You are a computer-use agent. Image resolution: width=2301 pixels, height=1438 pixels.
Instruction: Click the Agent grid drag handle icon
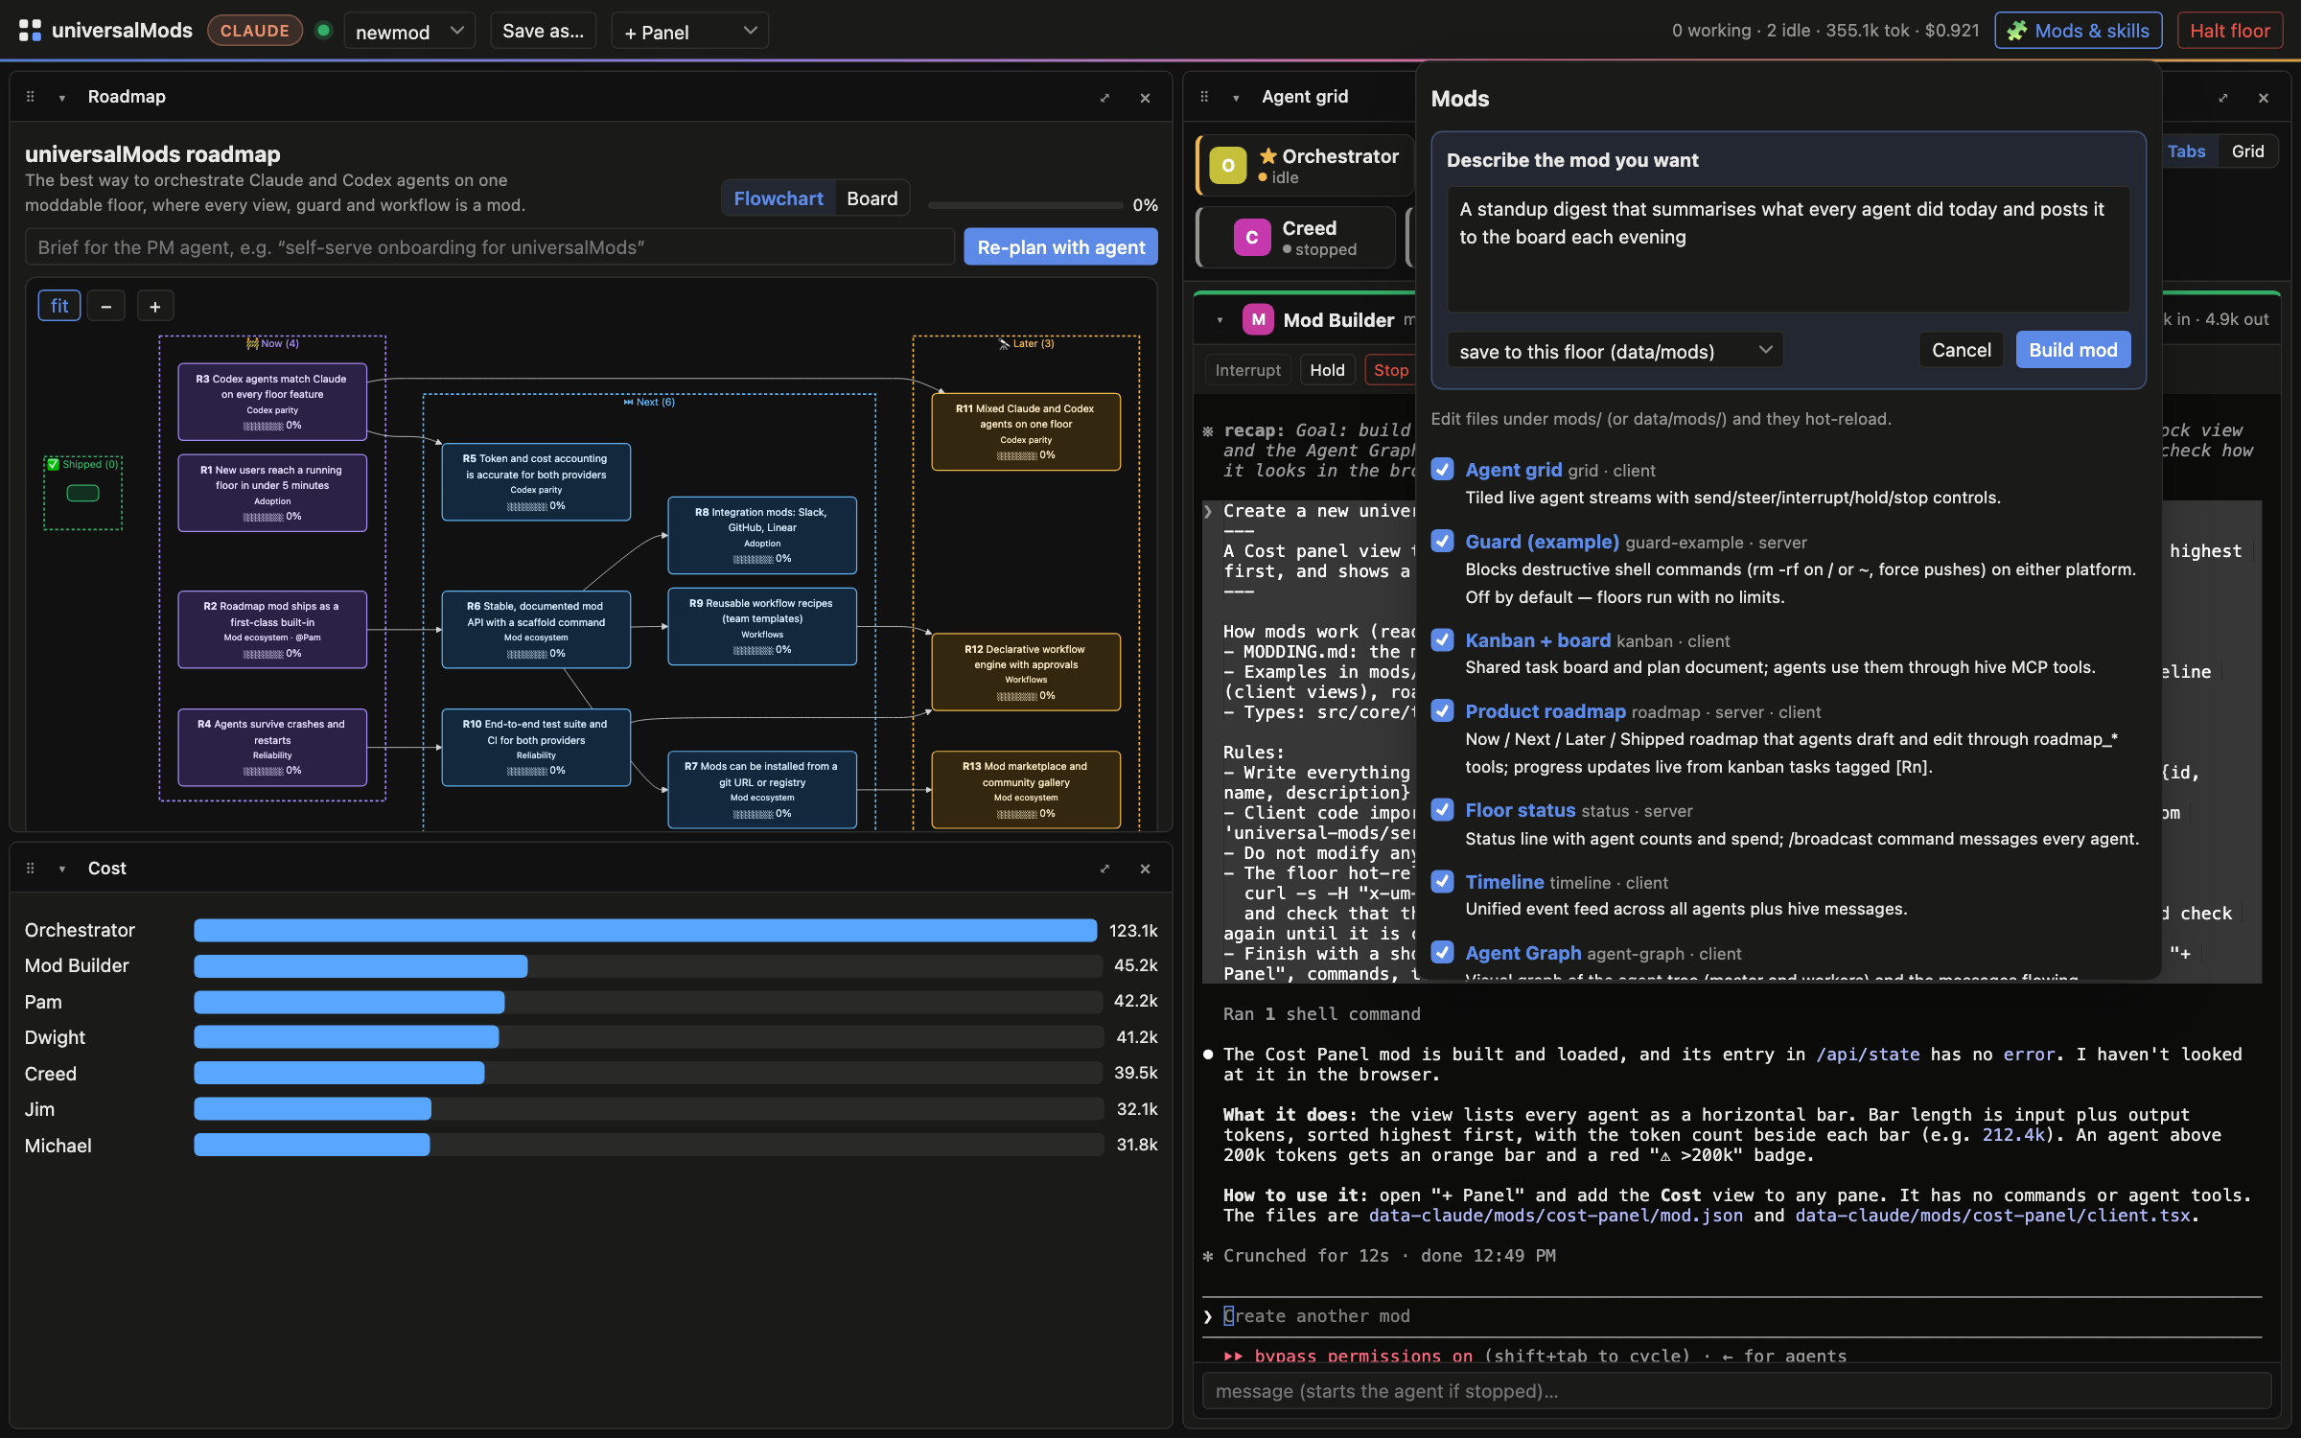(1205, 97)
